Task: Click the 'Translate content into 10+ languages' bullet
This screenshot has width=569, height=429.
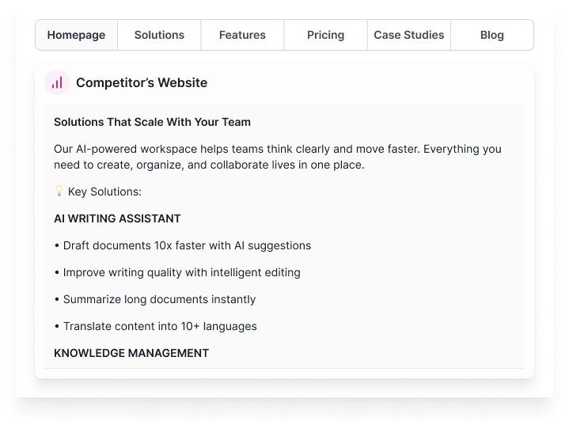Action: coord(160,326)
